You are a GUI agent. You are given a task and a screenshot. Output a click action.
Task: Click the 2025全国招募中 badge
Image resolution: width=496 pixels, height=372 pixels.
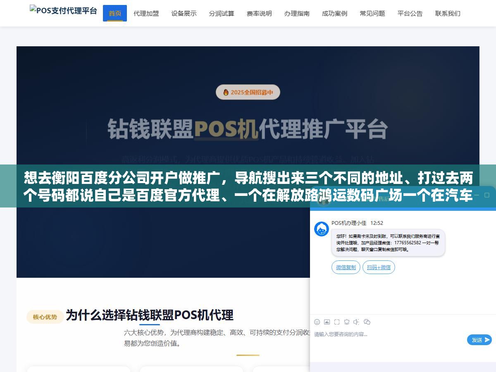pos(248,92)
